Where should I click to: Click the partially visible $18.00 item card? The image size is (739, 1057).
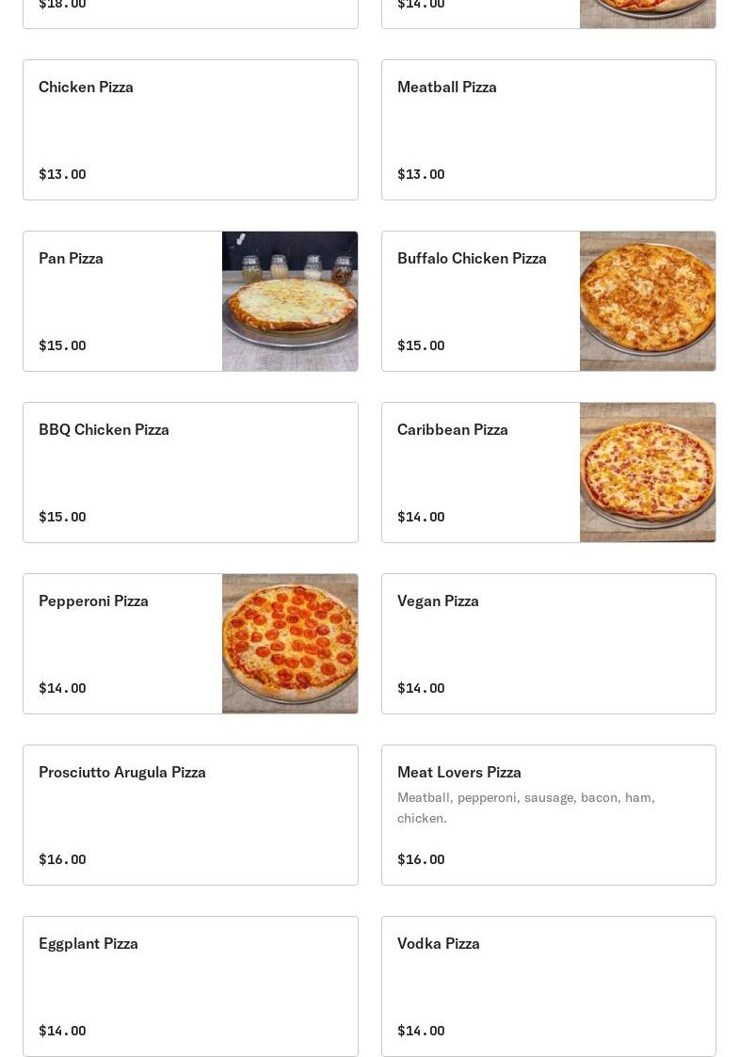(x=190, y=13)
